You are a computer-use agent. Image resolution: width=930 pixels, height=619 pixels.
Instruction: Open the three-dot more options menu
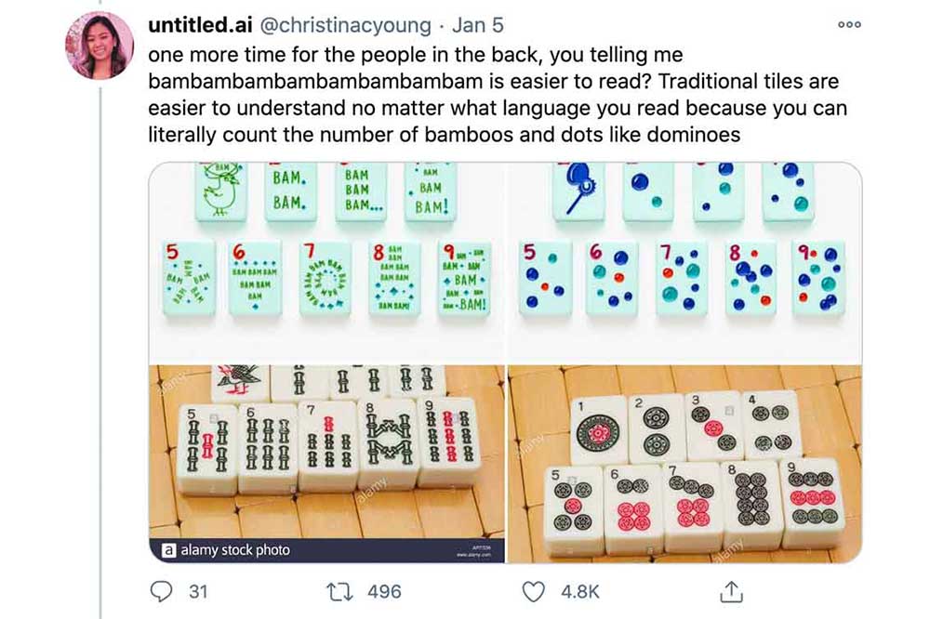click(849, 25)
